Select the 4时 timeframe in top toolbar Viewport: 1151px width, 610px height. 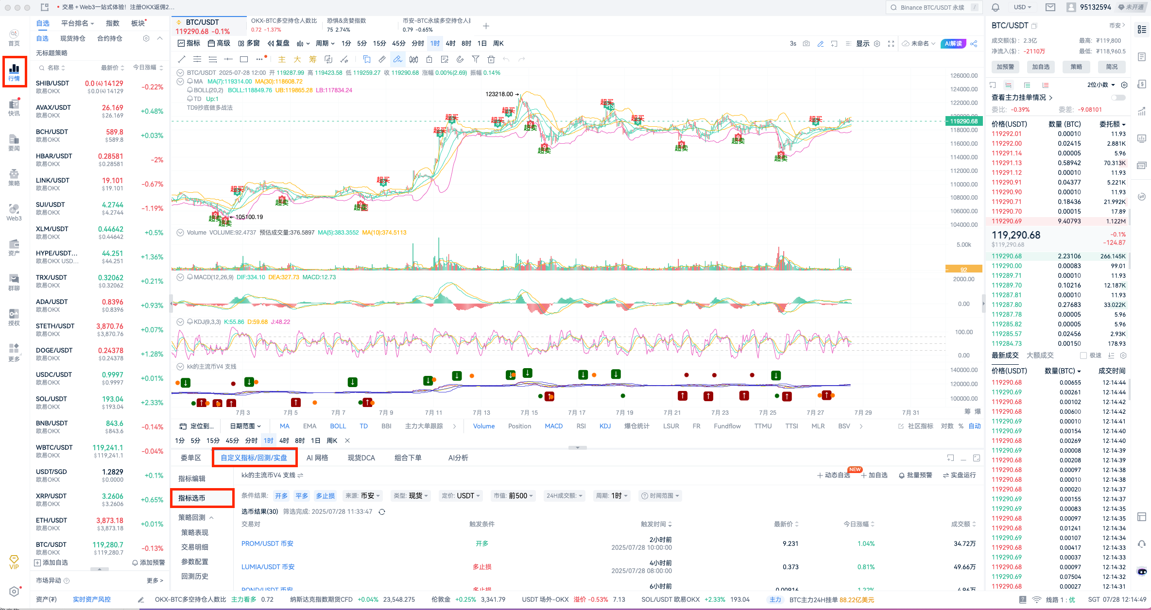[x=450, y=43]
